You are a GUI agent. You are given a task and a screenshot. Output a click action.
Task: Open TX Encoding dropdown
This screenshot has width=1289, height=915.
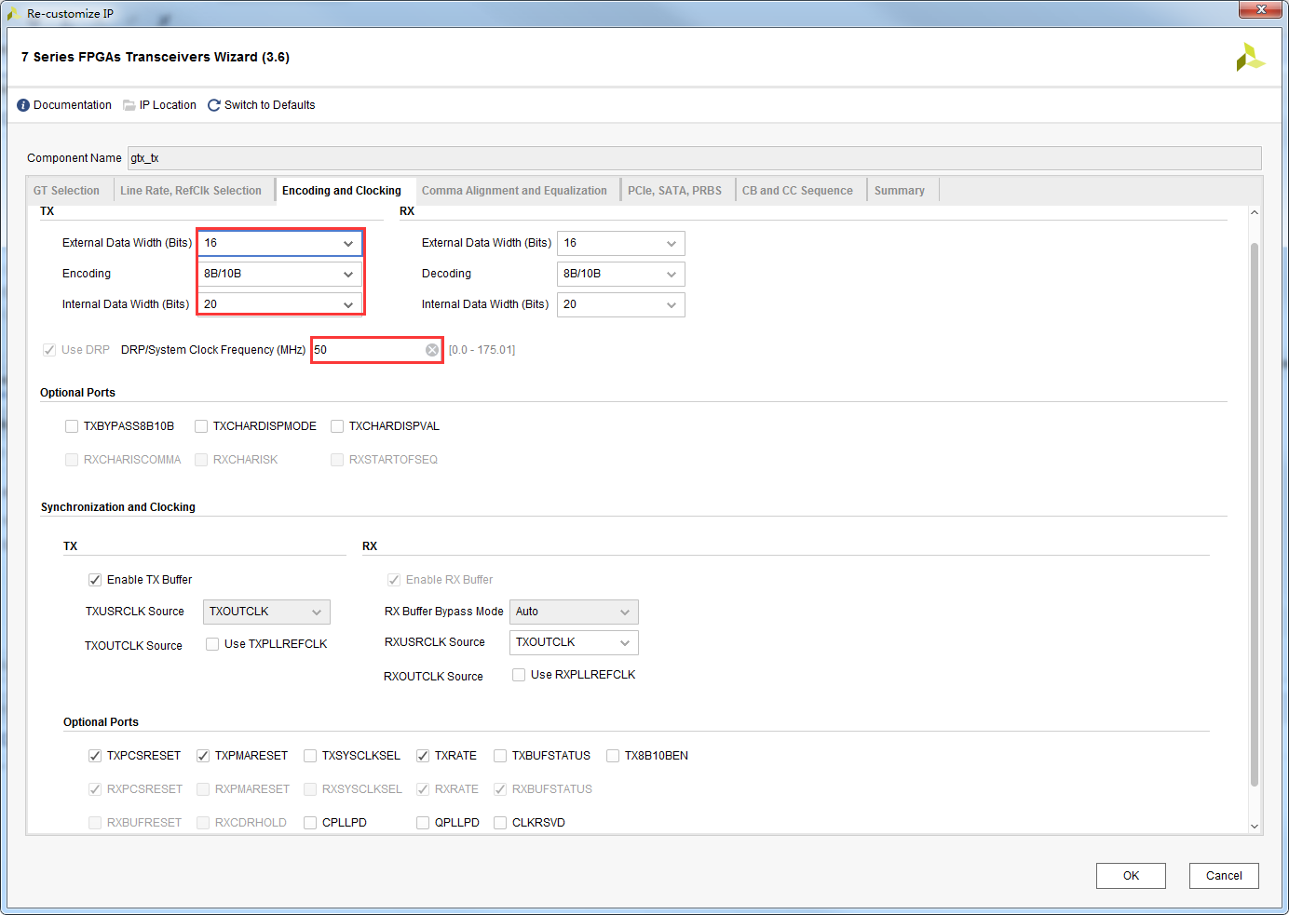click(x=279, y=274)
